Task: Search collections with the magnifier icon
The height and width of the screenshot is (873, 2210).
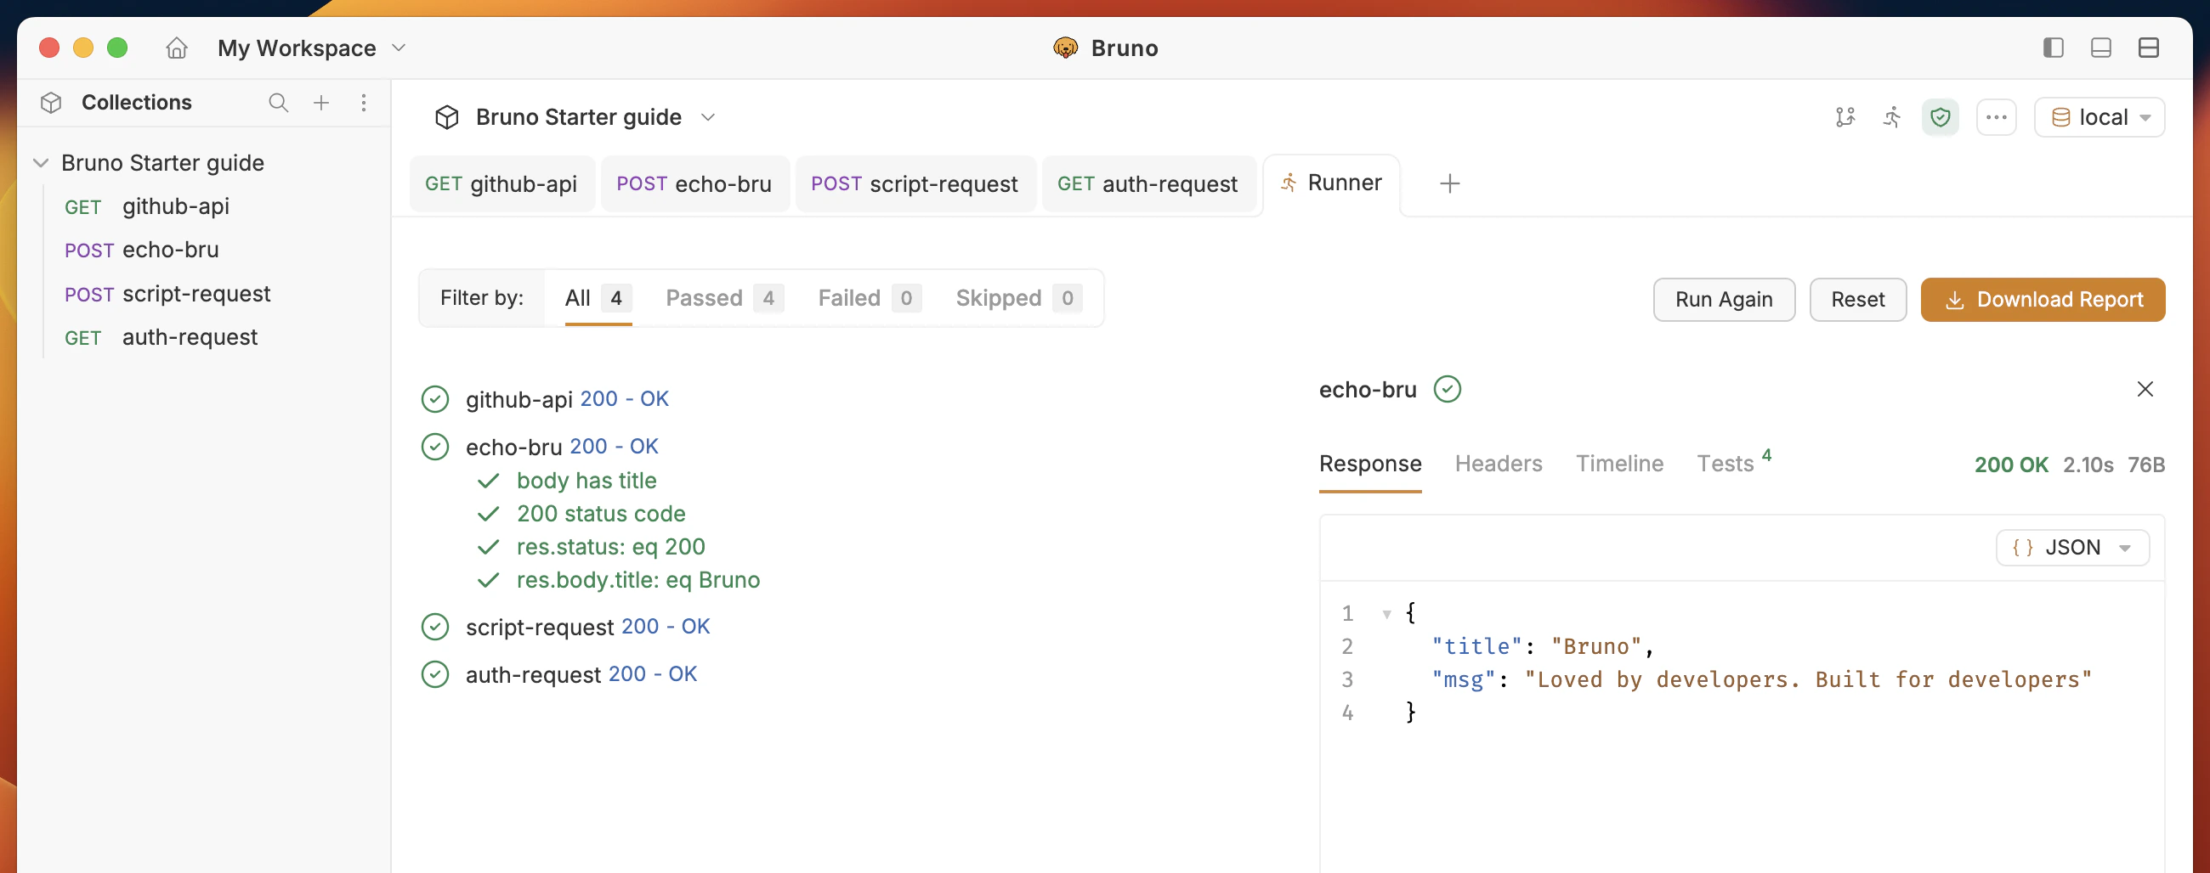Action: pyautogui.click(x=278, y=103)
